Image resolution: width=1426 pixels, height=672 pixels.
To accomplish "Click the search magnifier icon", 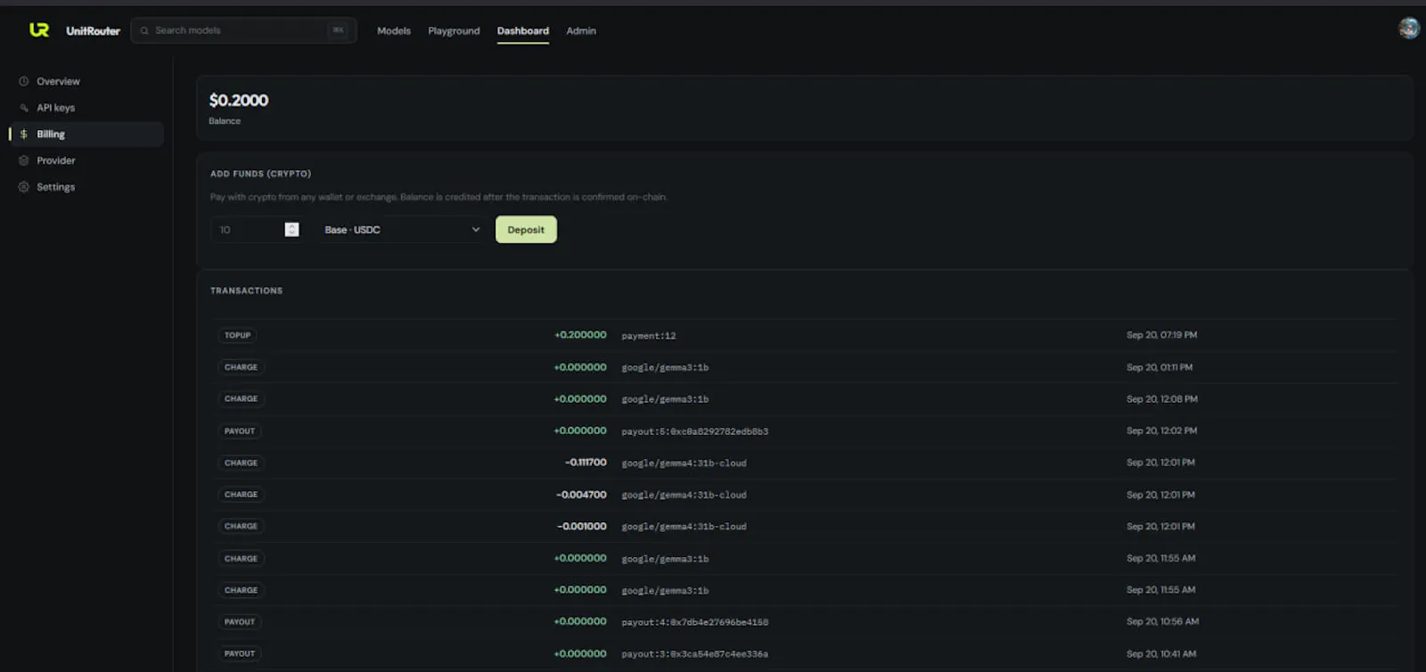I will click(144, 30).
